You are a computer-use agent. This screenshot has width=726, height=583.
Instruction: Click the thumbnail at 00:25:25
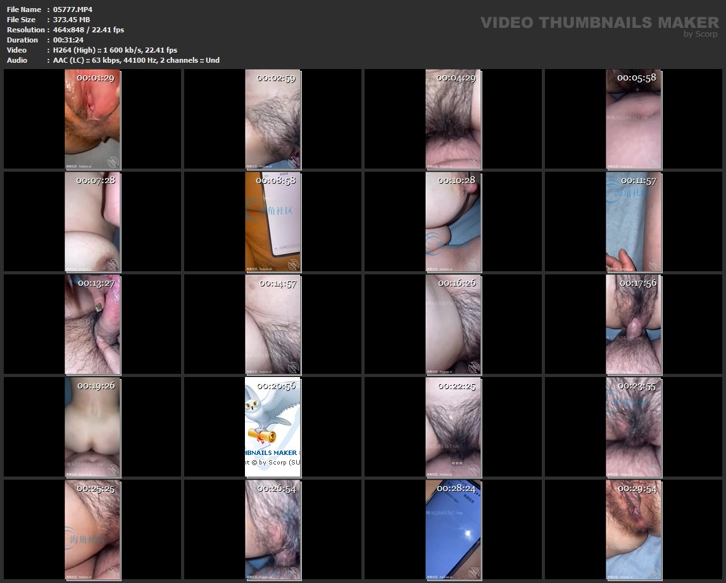click(92, 530)
